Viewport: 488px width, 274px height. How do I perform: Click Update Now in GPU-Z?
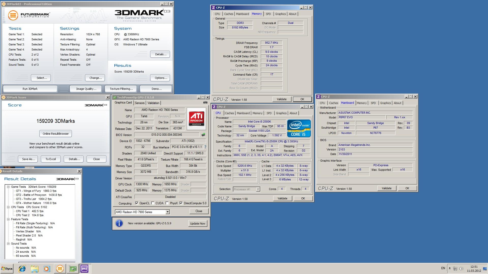[x=197, y=224]
